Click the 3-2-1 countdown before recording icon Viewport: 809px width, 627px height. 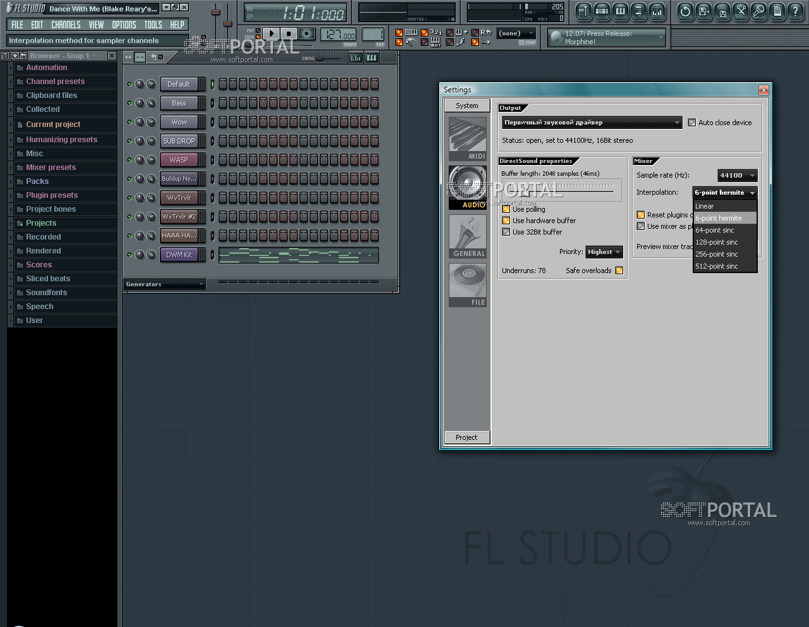click(x=436, y=32)
